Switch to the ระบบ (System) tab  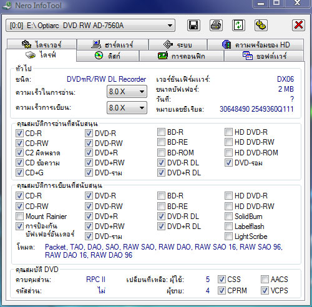coord(178,44)
